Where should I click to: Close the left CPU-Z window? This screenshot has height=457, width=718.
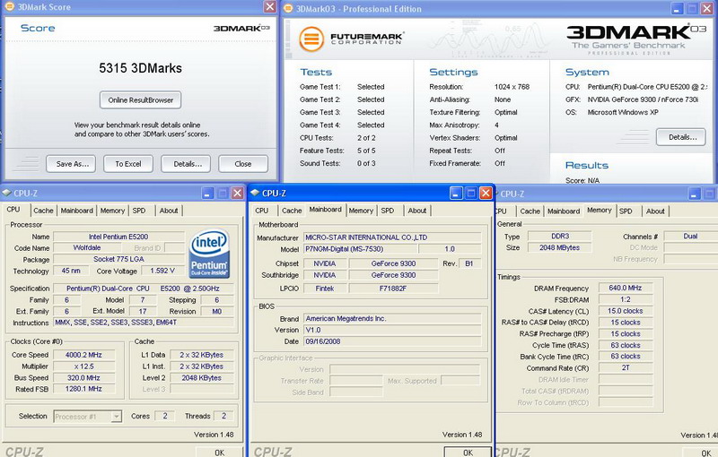[x=237, y=194]
